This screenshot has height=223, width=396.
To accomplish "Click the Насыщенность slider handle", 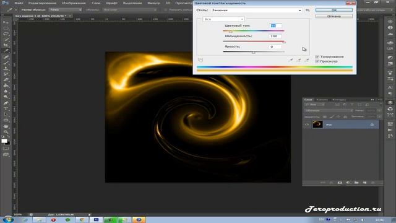I will pyautogui.click(x=284, y=42).
